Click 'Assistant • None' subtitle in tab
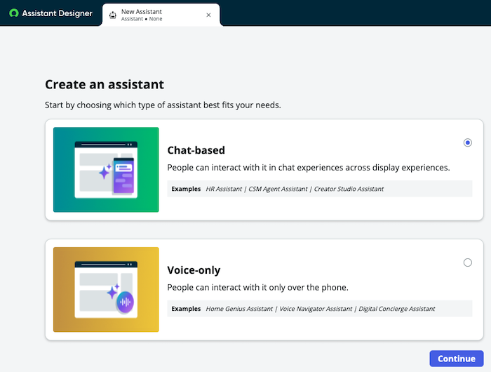This screenshot has height=372, width=491. [x=142, y=19]
